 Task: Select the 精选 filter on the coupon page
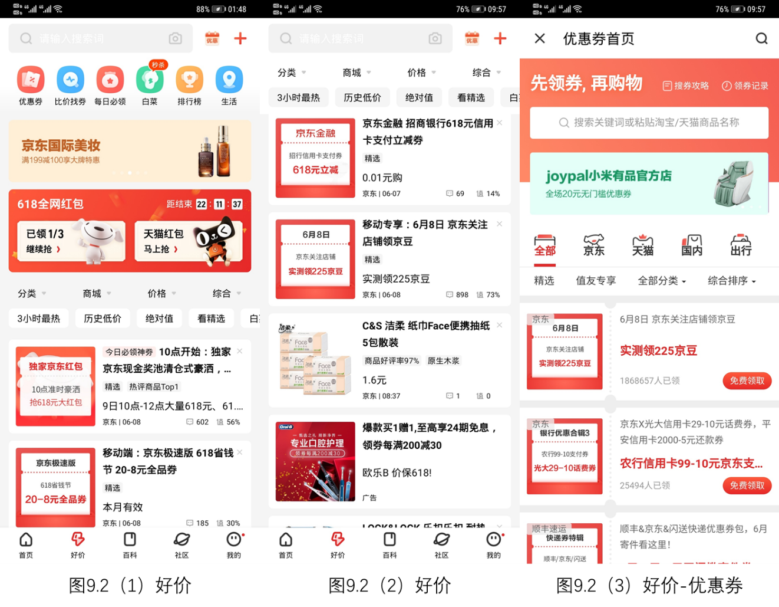coord(544,281)
